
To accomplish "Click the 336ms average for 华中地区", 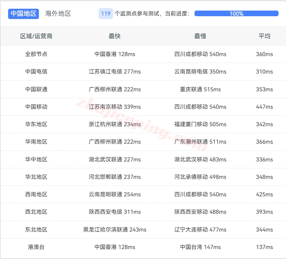I will pos(264,160).
